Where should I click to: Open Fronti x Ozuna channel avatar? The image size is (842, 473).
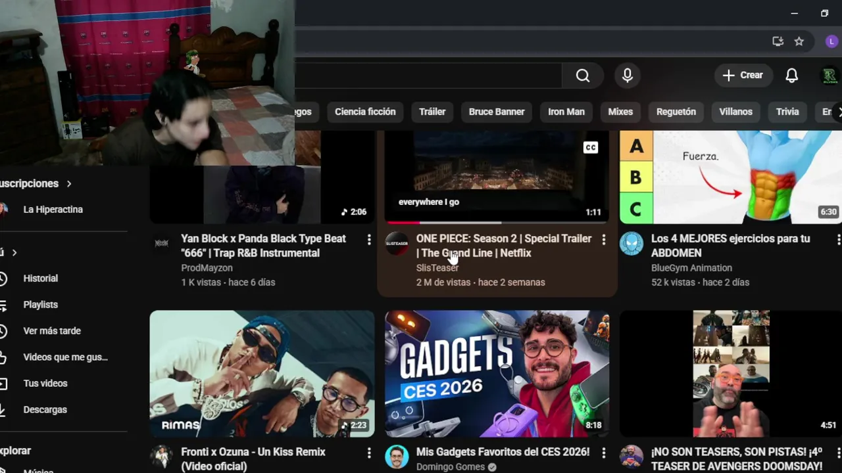pos(161,457)
